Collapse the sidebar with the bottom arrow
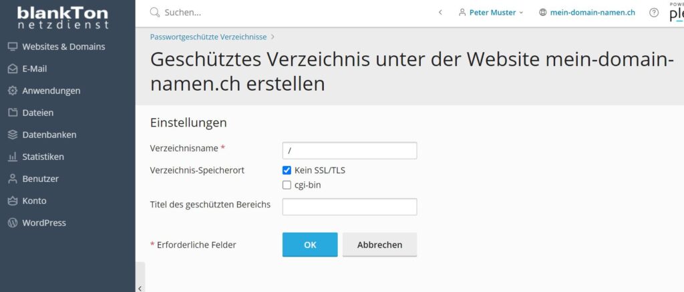This screenshot has height=292, width=684. pyautogui.click(x=140, y=287)
